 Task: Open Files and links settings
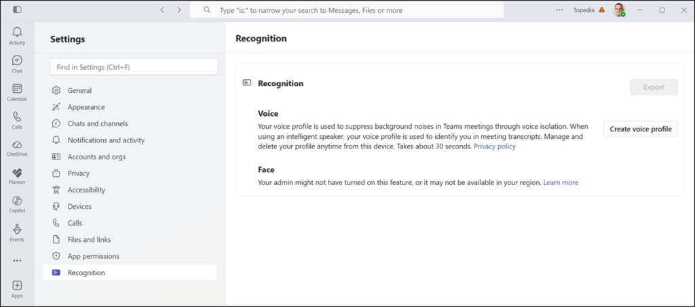coord(130,239)
